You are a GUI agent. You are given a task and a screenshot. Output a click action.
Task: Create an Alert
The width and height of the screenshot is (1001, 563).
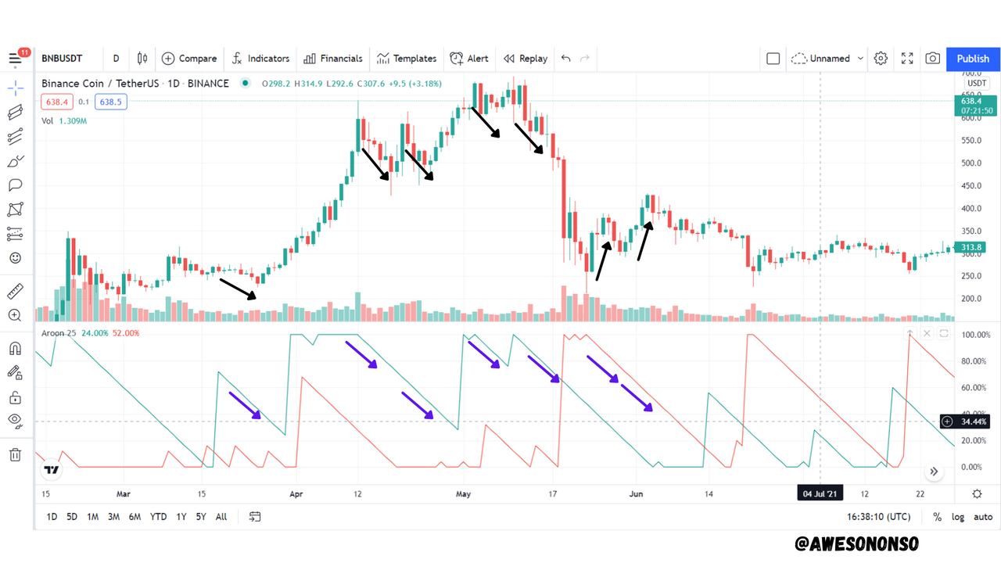pyautogui.click(x=469, y=59)
